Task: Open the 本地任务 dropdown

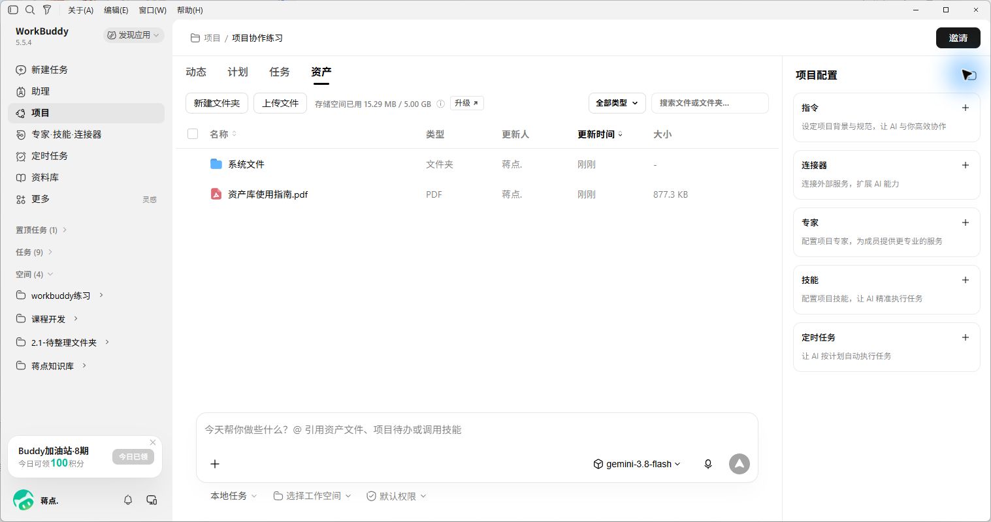Action: coord(234,496)
